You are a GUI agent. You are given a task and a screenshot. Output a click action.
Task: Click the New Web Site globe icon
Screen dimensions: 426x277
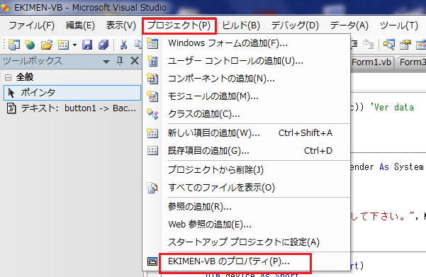pyautogui.click(x=30, y=45)
